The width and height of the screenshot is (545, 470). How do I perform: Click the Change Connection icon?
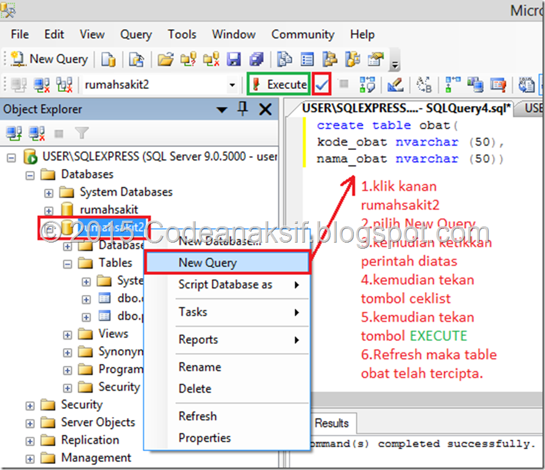[64, 85]
